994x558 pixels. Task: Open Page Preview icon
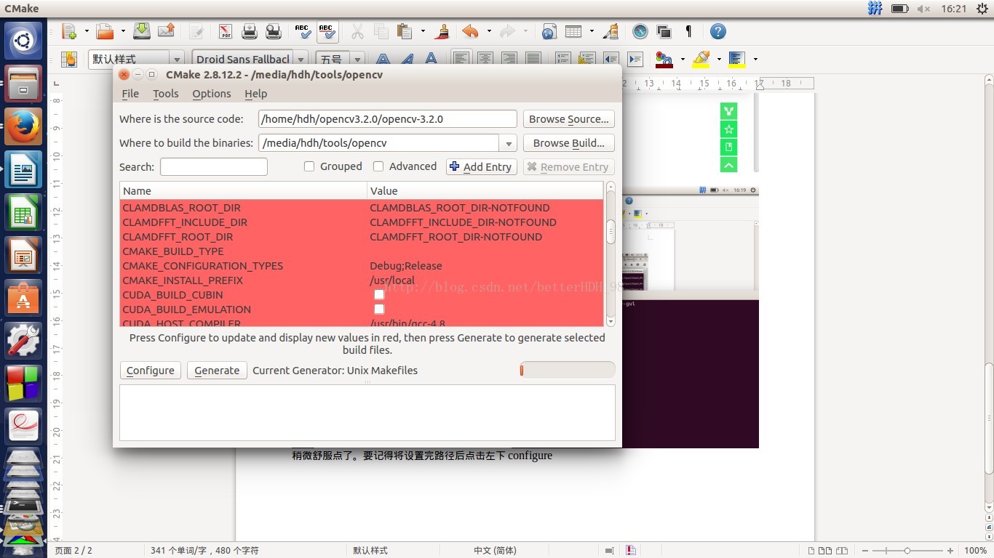click(274, 31)
